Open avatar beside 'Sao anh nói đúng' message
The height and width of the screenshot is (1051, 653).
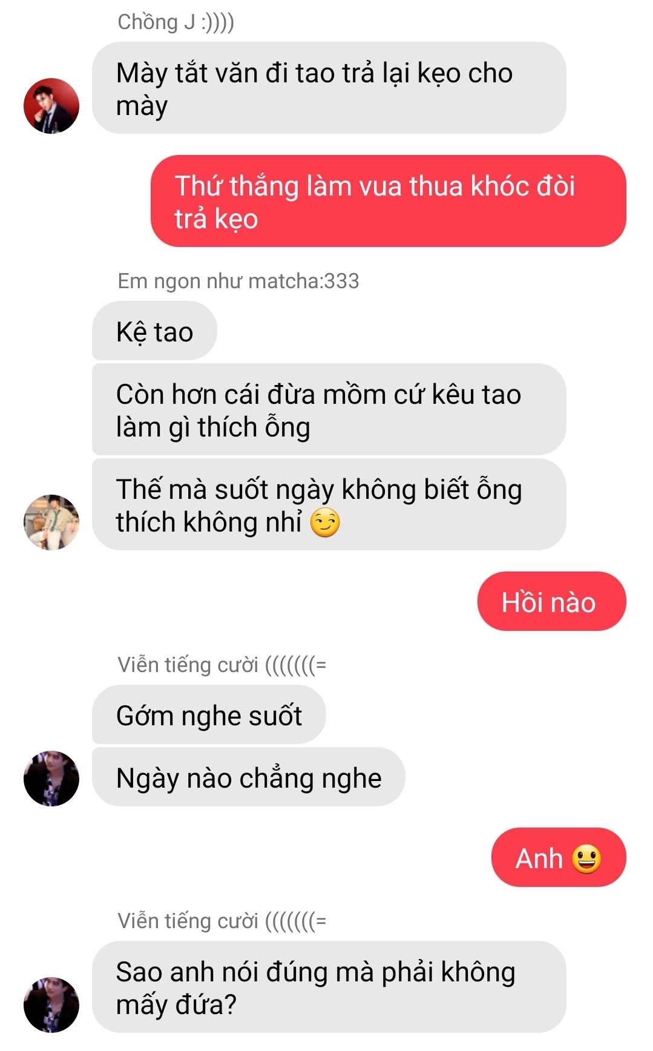(x=51, y=1004)
